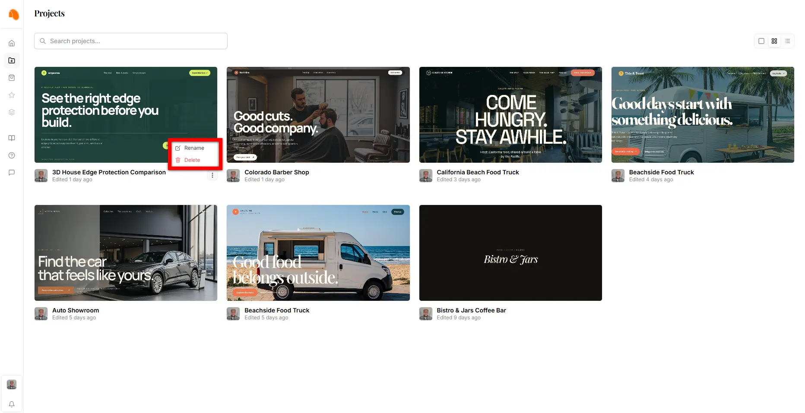
Task: Open the 'Come Hungry Stay Awhile' thumbnail
Action: tap(510, 115)
